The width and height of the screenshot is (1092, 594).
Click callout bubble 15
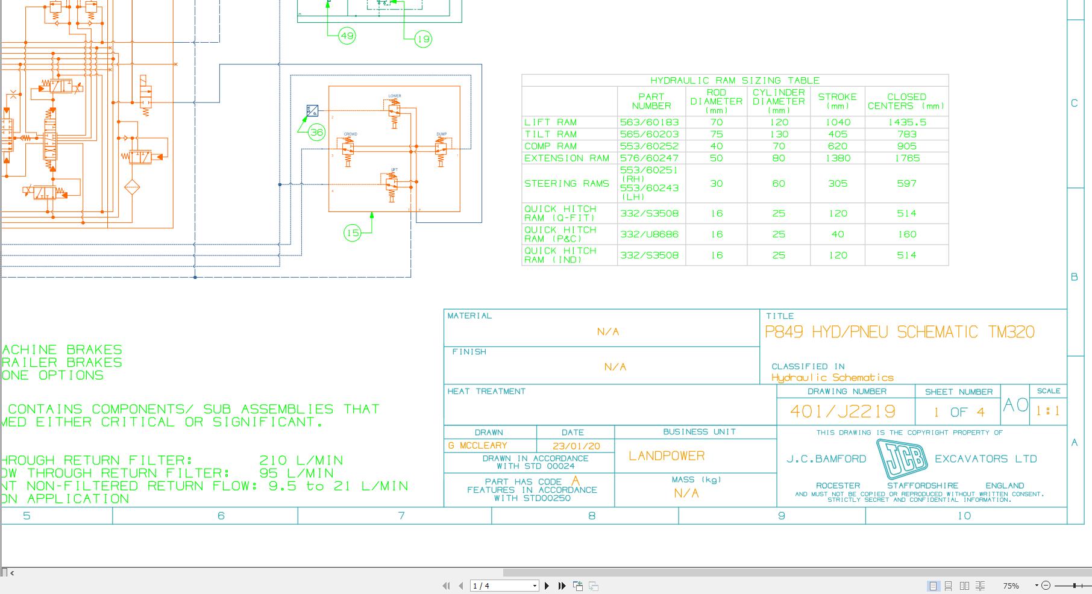click(x=353, y=233)
